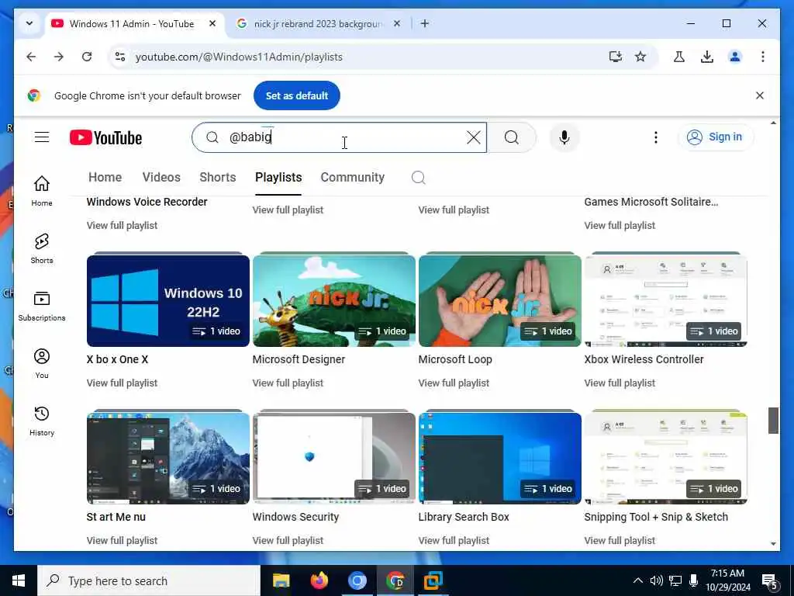This screenshot has width=794, height=596.
Task: Click the Sign in button
Action: click(716, 137)
